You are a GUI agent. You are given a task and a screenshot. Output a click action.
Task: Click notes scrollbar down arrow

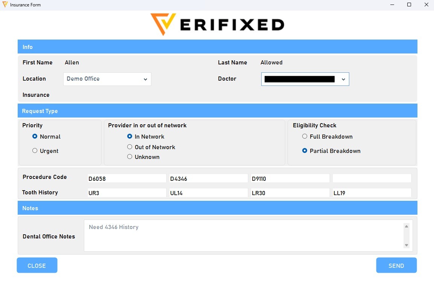point(407,245)
